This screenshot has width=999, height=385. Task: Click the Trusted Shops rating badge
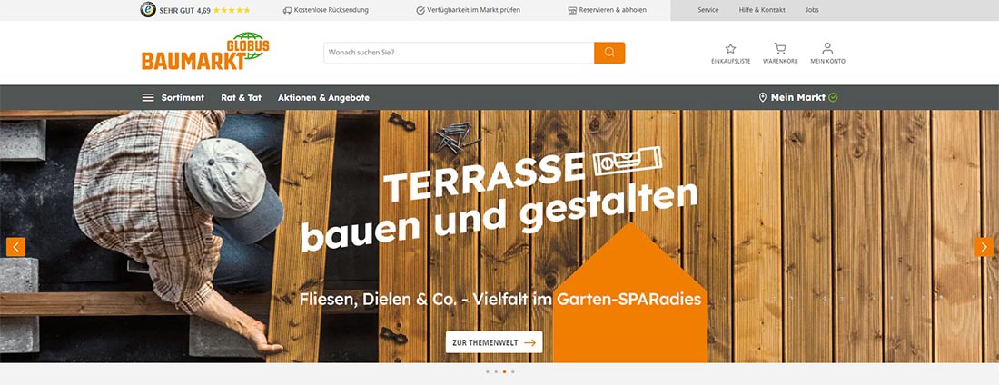[194, 10]
